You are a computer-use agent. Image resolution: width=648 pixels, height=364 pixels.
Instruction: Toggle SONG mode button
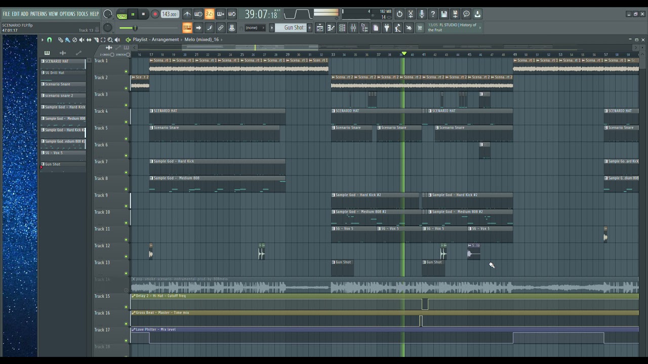pyautogui.click(x=122, y=17)
